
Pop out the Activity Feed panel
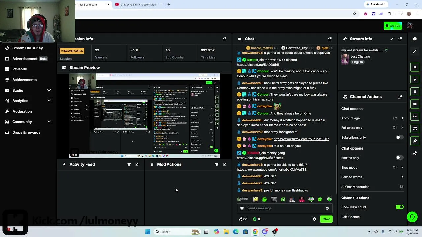pyautogui.click(x=137, y=164)
